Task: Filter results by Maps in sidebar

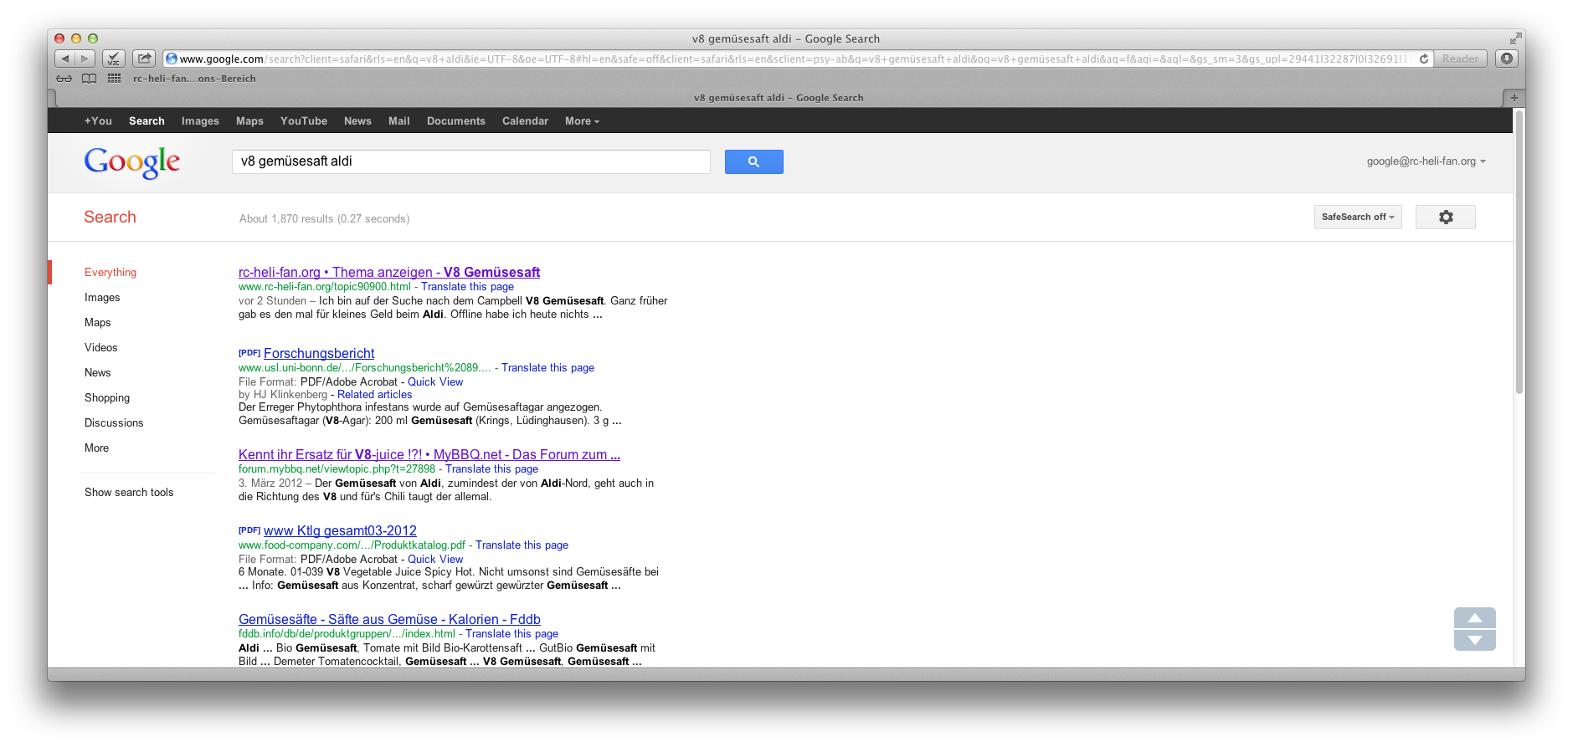Action: point(97,323)
